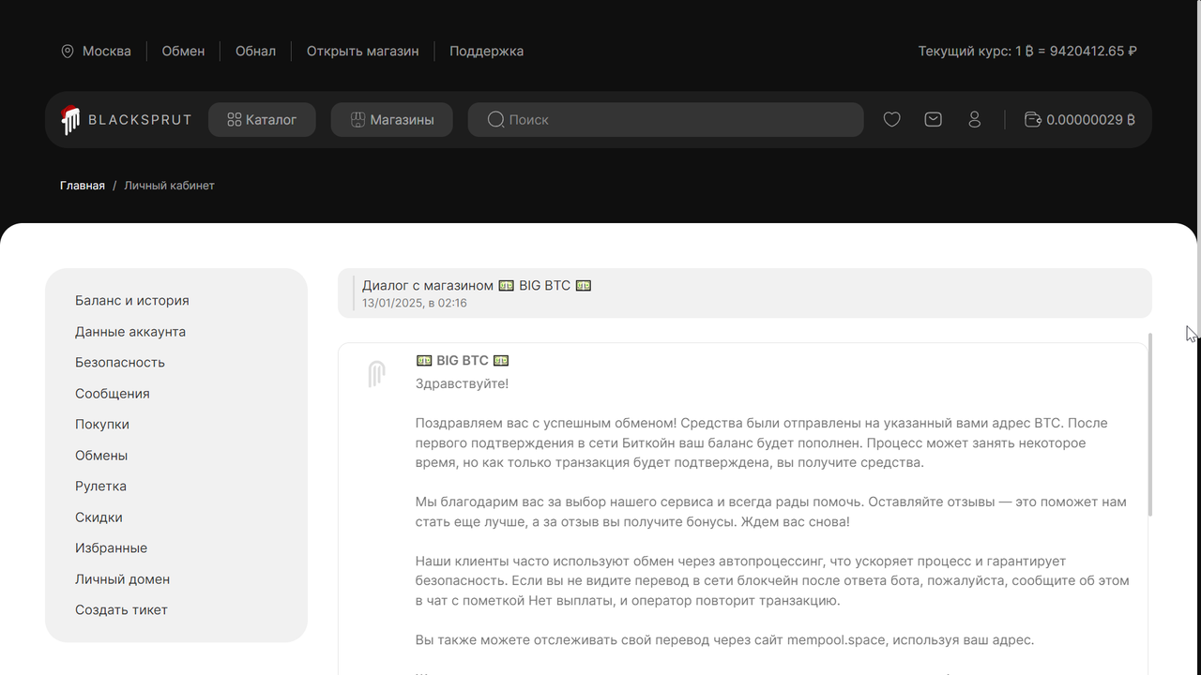
Task: Click the wallet balance 0.00000029 ₿
Action: pos(1090,119)
